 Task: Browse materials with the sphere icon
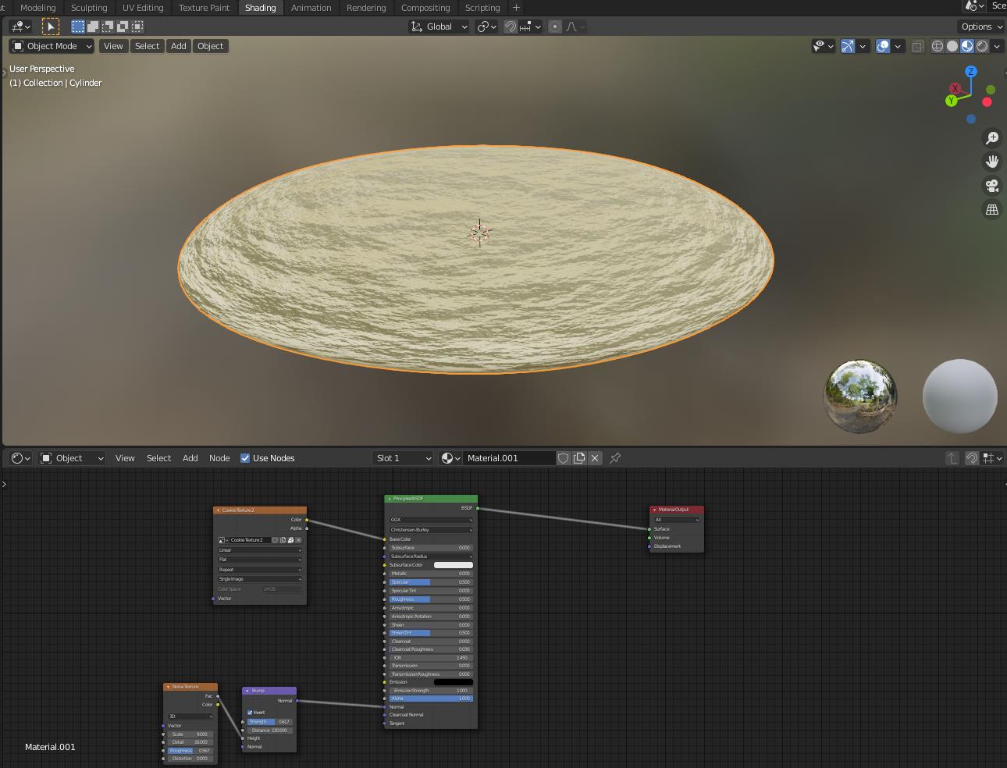[x=450, y=458]
